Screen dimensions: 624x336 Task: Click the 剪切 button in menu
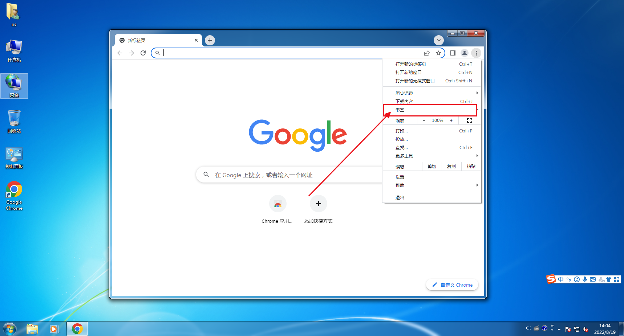point(432,167)
